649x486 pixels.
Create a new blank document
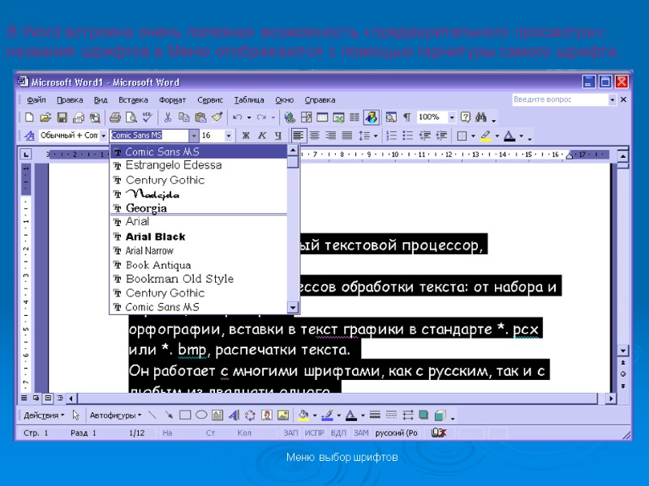tap(29, 117)
